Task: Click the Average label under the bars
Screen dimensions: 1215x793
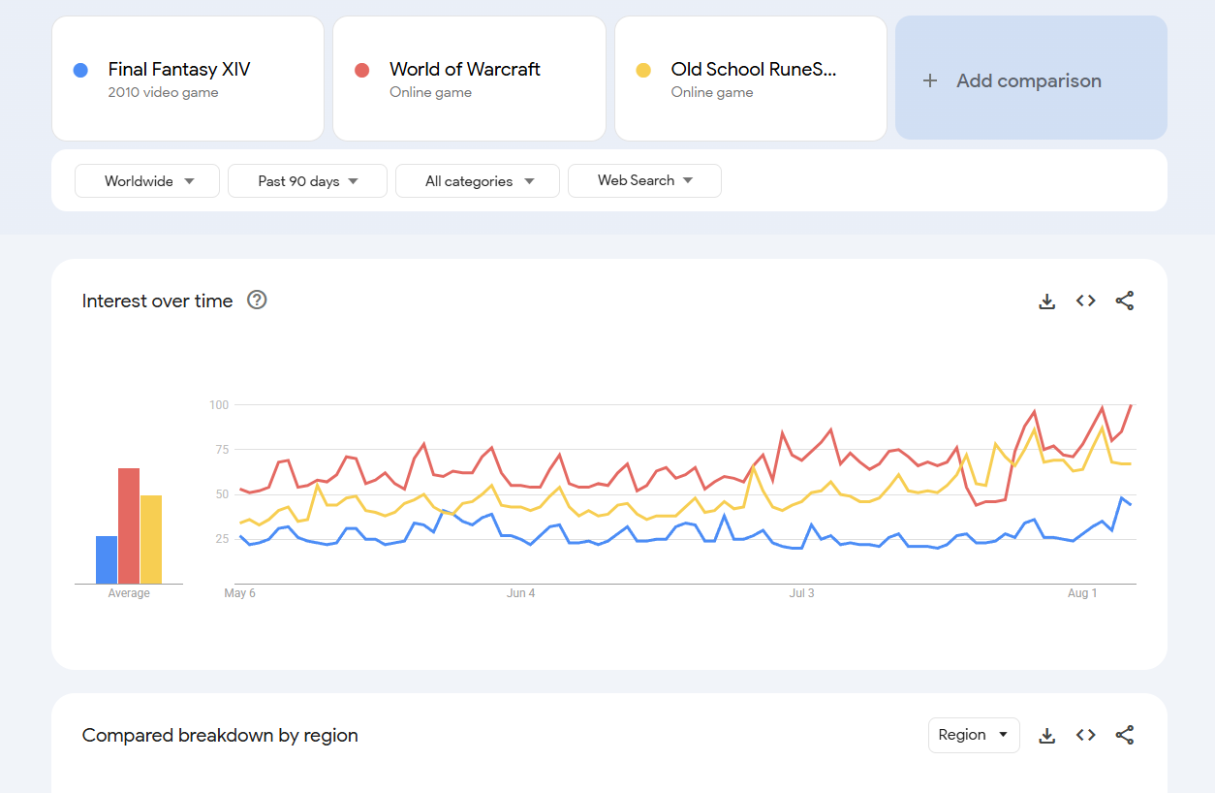Action: [x=129, y=593]
